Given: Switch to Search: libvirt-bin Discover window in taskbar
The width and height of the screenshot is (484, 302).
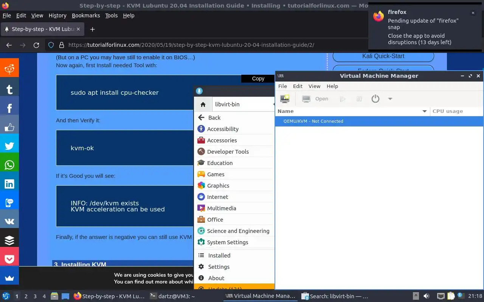Looking at the screenshot, I should pyautogui.click(x=335, y=296).
